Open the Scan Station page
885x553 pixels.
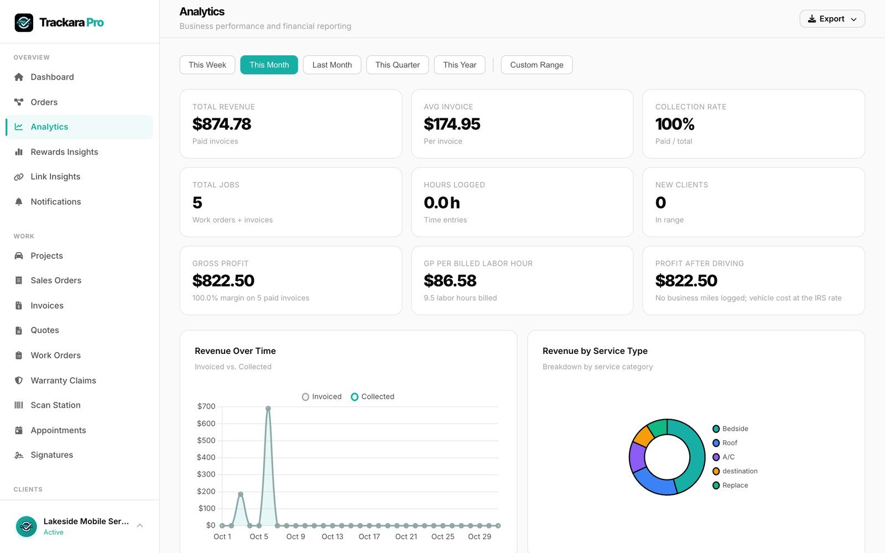tap(79, 405)
